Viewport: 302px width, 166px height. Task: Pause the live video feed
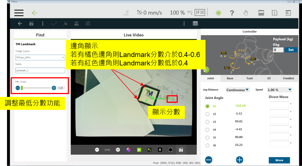point(160,150)
